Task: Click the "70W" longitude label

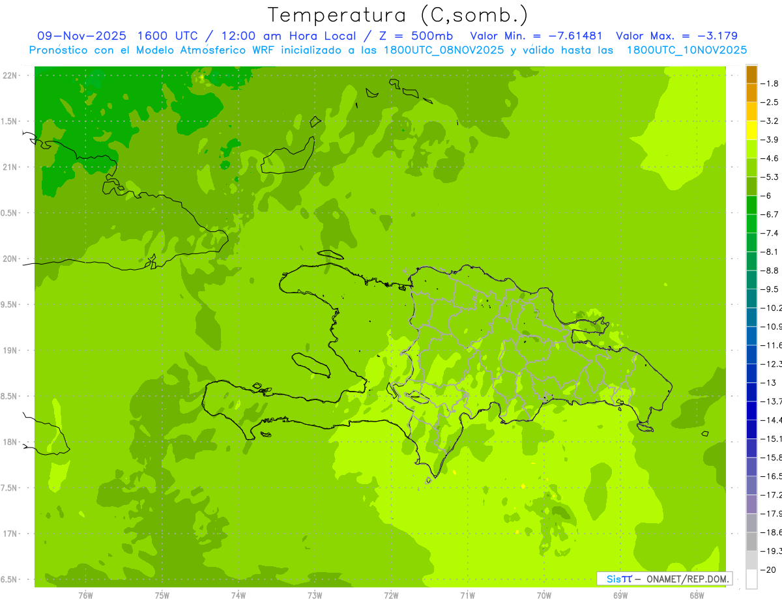Action: tap(544, 596)
